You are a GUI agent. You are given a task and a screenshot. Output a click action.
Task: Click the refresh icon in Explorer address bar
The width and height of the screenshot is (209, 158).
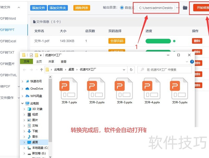(131, 70)
